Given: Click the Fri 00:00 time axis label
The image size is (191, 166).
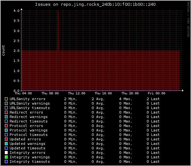Looking at the screenshot, I should [156, 93].
